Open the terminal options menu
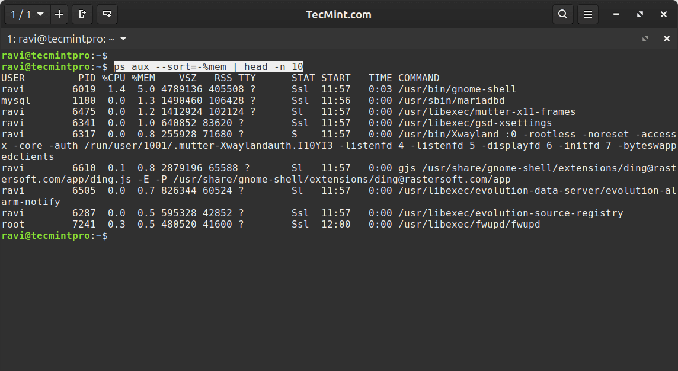Image resolution: width=678 pixels, height=371 pixels. (x=588, y=14)
